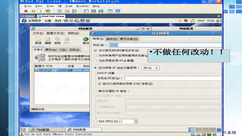This screenshot has height=136, width=242.
Task: Open the dhcp dropdown
Action: click(150, 68)
